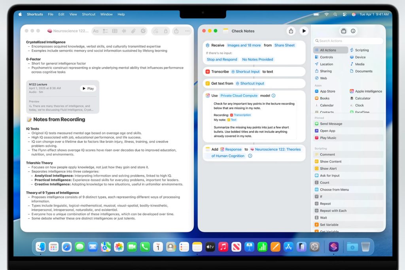Click the attachment paperclip icon in Notes

[x=133, y=31]
